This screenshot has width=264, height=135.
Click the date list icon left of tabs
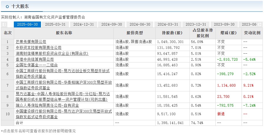4,24
